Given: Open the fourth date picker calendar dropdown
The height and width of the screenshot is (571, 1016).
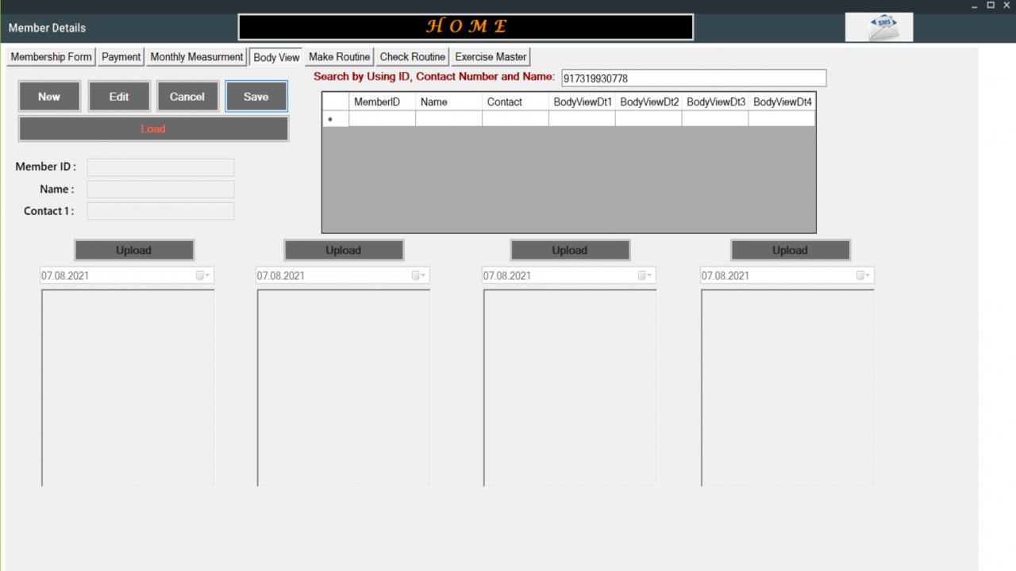Looking at the screenshot, I should tap(864, 276).
